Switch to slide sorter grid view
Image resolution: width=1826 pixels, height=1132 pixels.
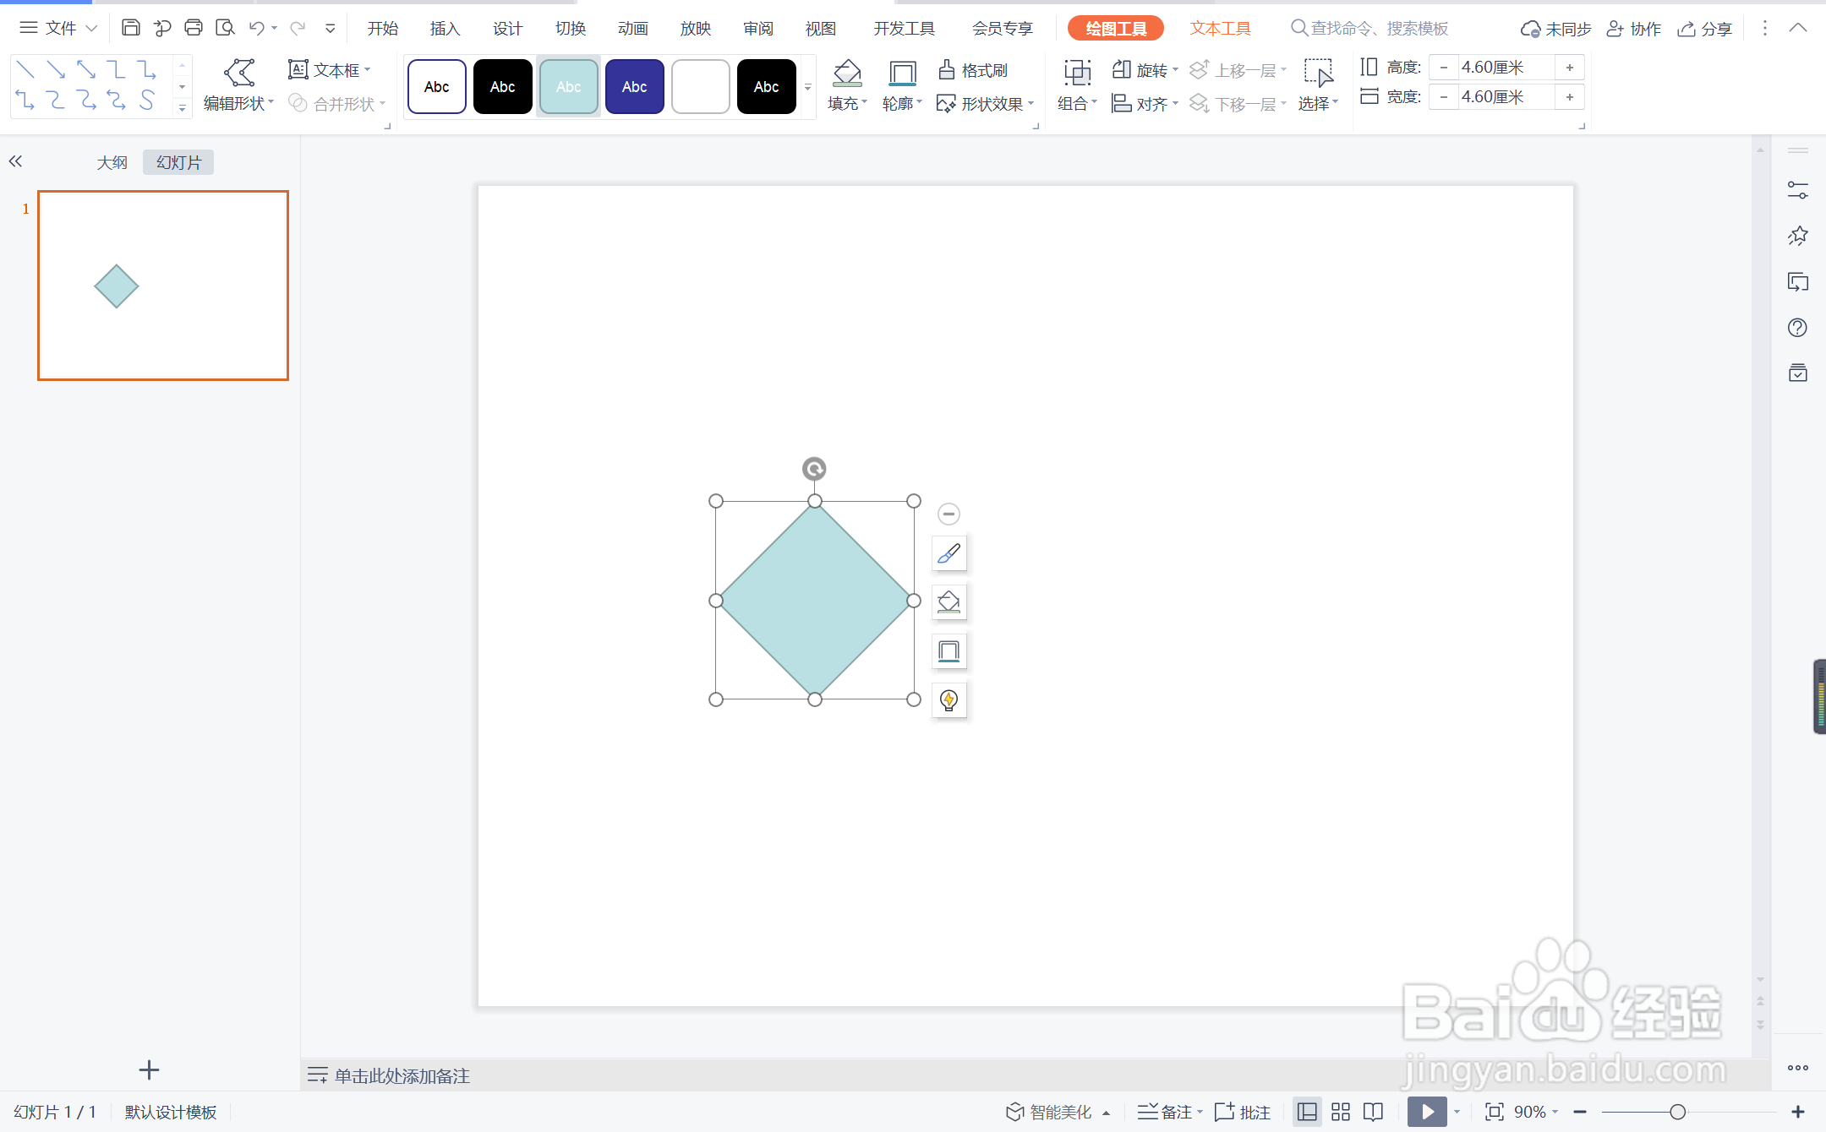(x=1341, y=1112)
